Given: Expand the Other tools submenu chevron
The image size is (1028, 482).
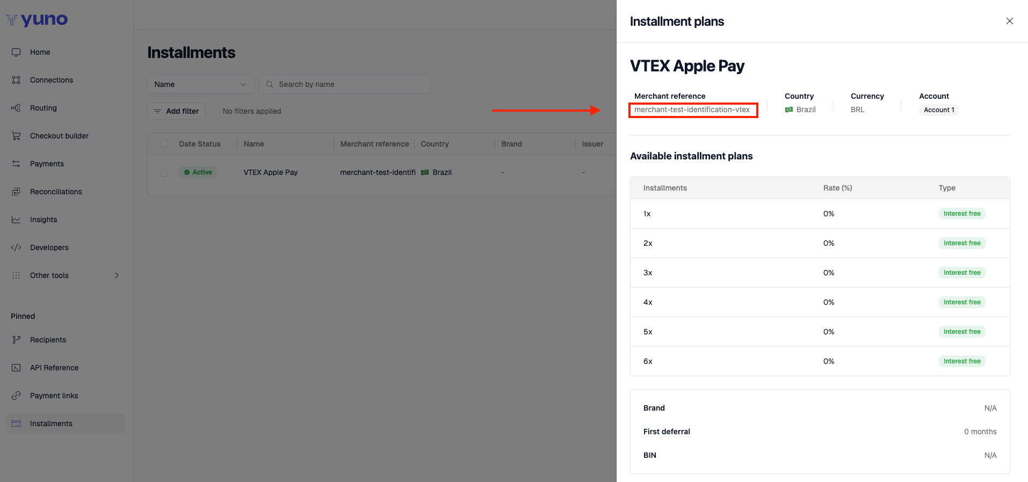Looking at the screenshot, I should 117,275.
